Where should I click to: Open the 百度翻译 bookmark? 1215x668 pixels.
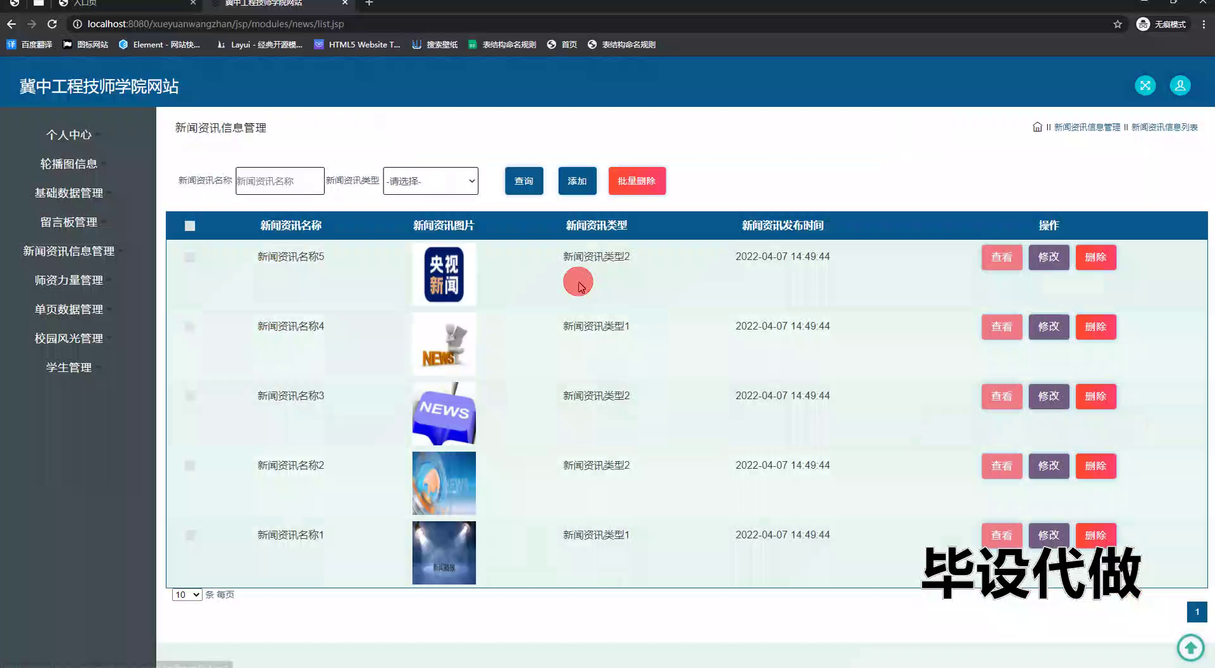[x=29, y=44]
